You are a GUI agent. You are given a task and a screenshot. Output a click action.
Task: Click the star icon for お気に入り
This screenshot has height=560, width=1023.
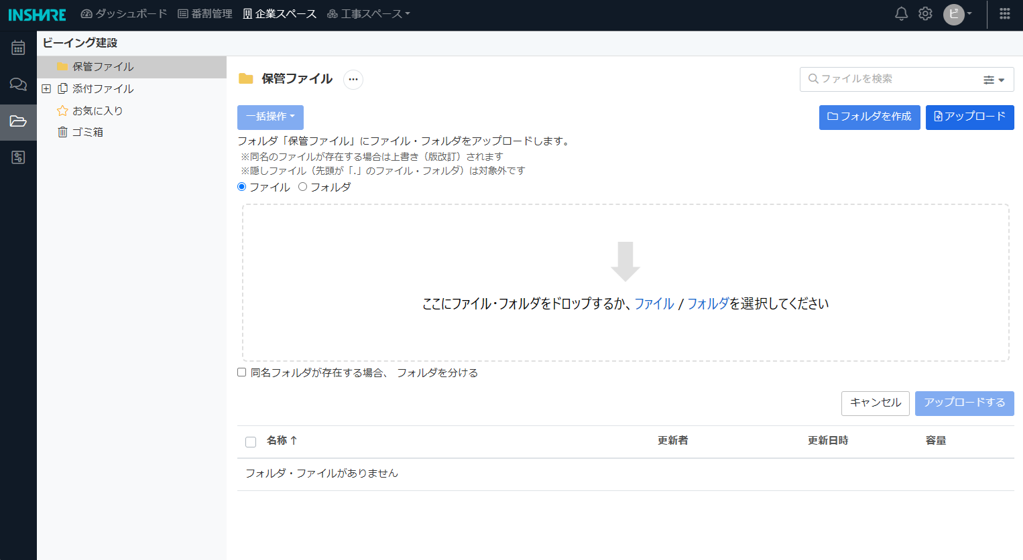tap(62, 111)
